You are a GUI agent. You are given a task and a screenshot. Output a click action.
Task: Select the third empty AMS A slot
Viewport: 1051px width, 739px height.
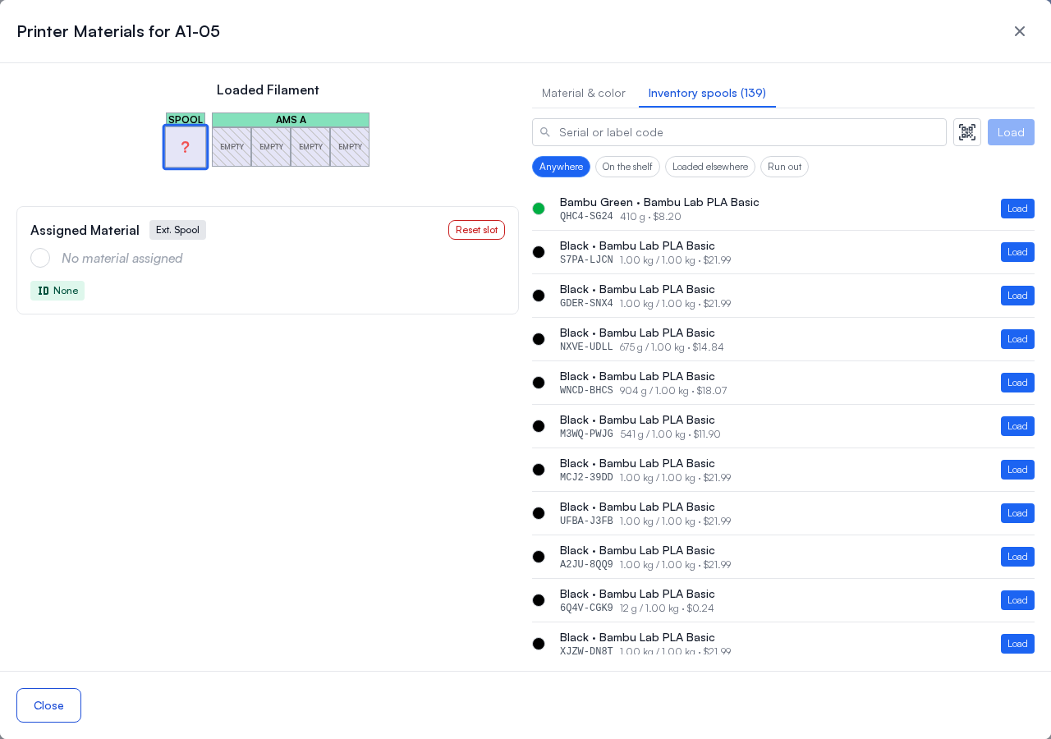[310, 147]
